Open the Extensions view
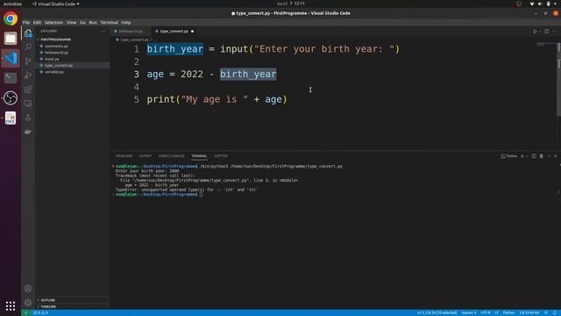561x316 pixels. point(28,90)
